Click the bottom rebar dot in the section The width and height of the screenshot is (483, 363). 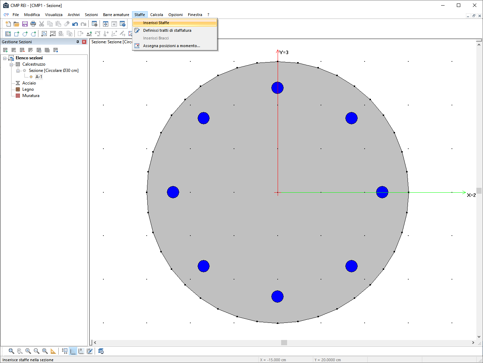coord(277,296)
